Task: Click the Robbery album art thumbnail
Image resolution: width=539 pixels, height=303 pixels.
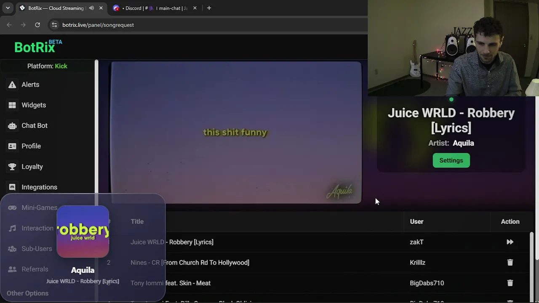Action: coord(83,231)
